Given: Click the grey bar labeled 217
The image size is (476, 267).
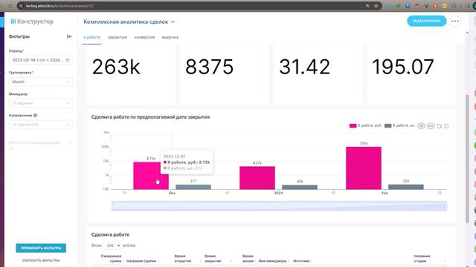Looking at the screenshot, I should point(193,187).
